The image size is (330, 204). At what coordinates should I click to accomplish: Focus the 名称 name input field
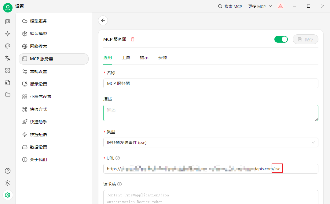[211, 83]
